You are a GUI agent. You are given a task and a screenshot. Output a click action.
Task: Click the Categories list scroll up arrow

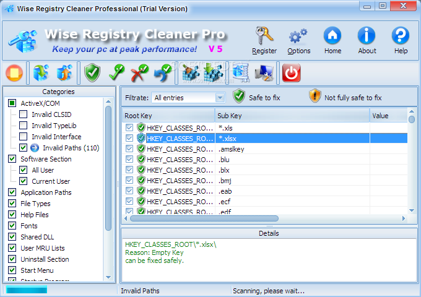(x=108, y=101)
